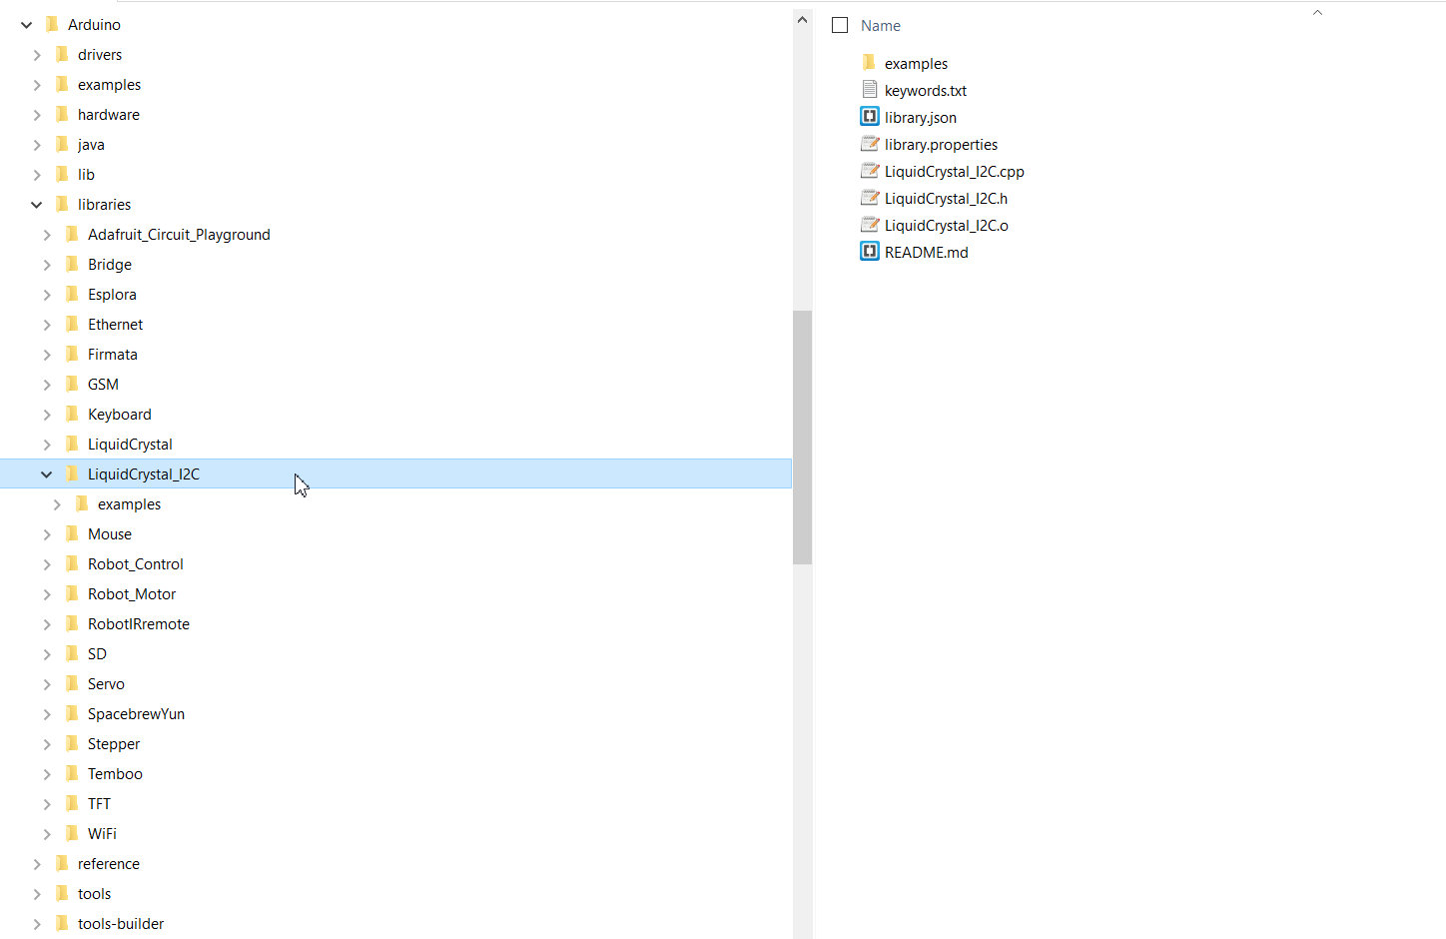Select the library.properties file name
The width and height of the screenshot is (1446, 939).
click(941, 144)
